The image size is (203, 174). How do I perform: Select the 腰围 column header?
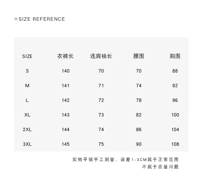point(139,56)
